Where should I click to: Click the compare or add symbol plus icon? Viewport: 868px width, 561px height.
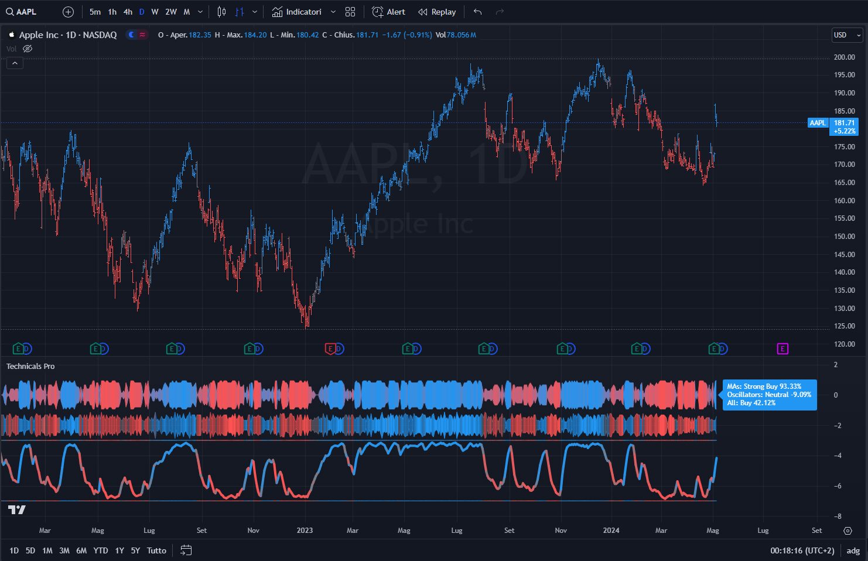(x=68, y=12)
